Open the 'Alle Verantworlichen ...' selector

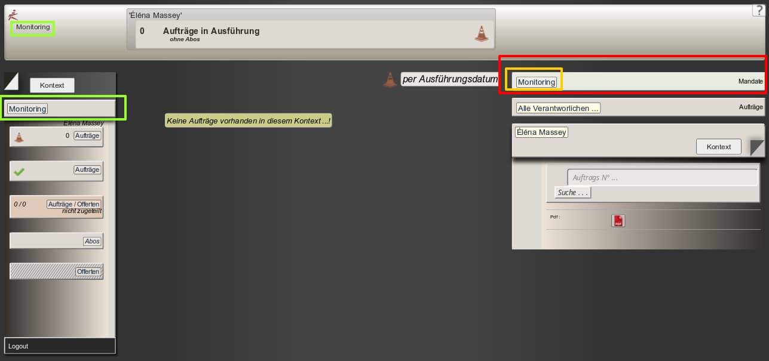point(558,108)
